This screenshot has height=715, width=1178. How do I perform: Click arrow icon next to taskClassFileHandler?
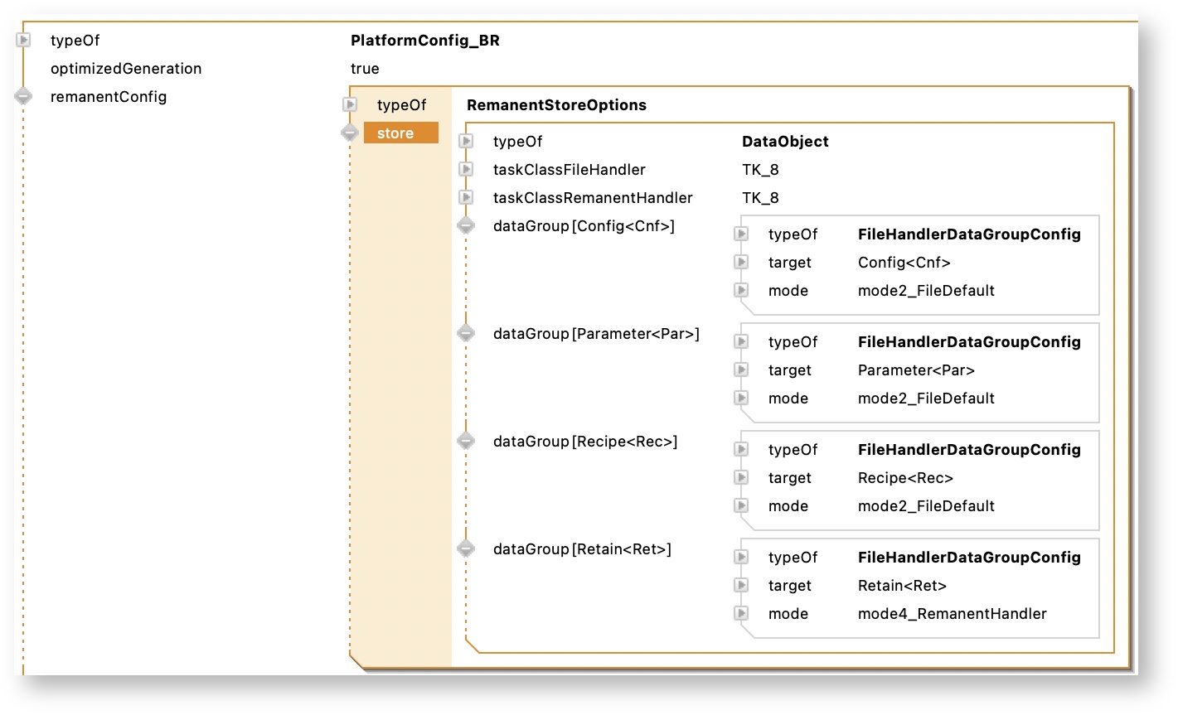(466, 170)
